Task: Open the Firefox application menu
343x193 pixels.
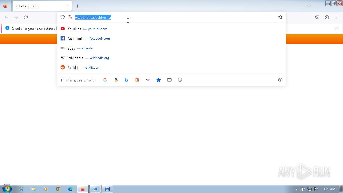Action: click(337, 17)
